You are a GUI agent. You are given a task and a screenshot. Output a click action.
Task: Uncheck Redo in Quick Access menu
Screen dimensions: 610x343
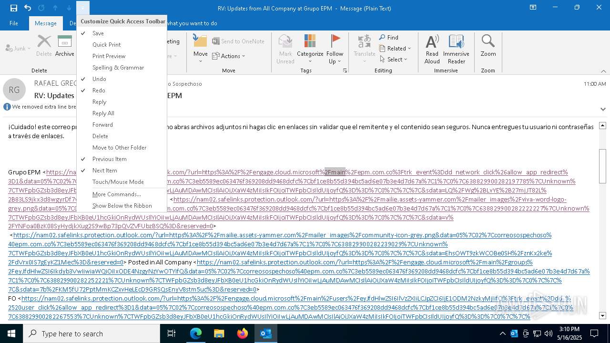click(x=122, y=91)
